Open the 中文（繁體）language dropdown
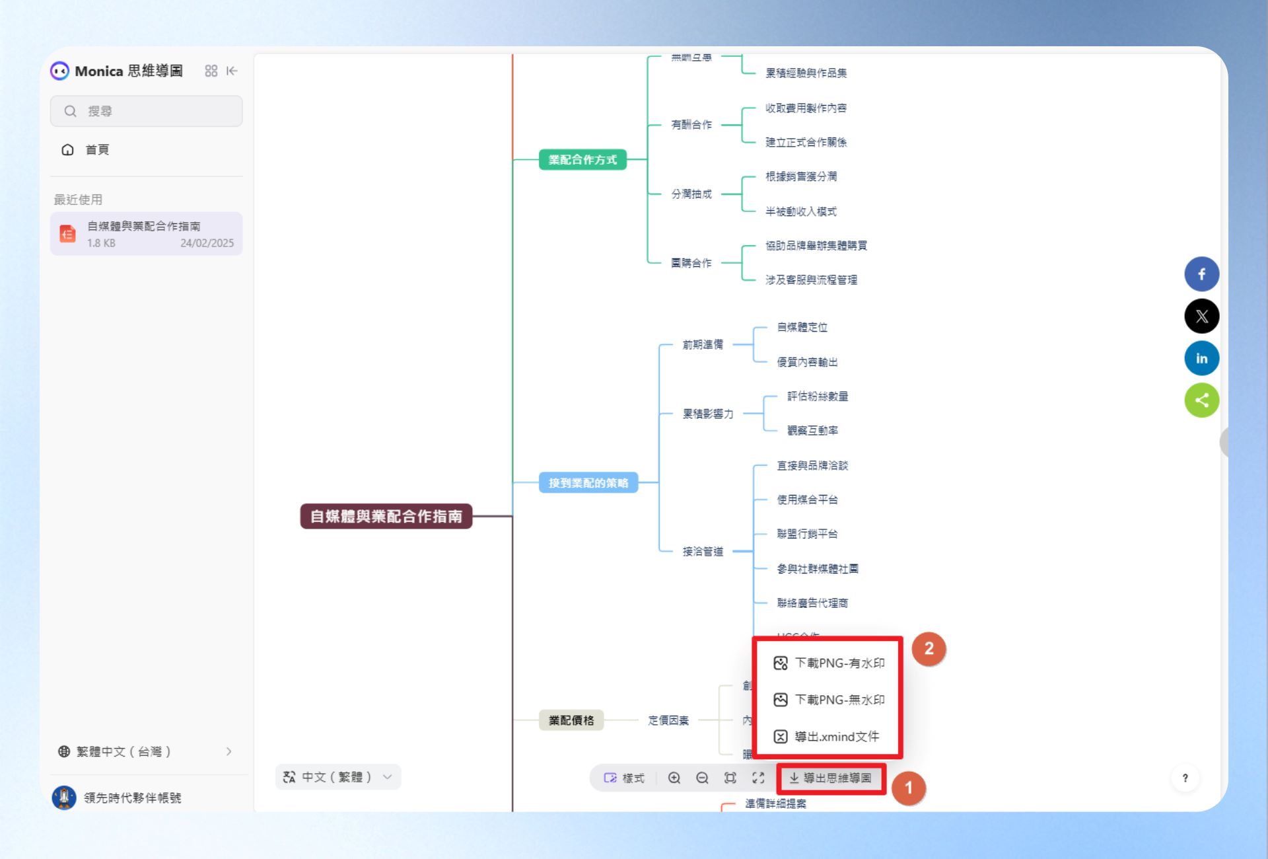 [x=337, y=777]
